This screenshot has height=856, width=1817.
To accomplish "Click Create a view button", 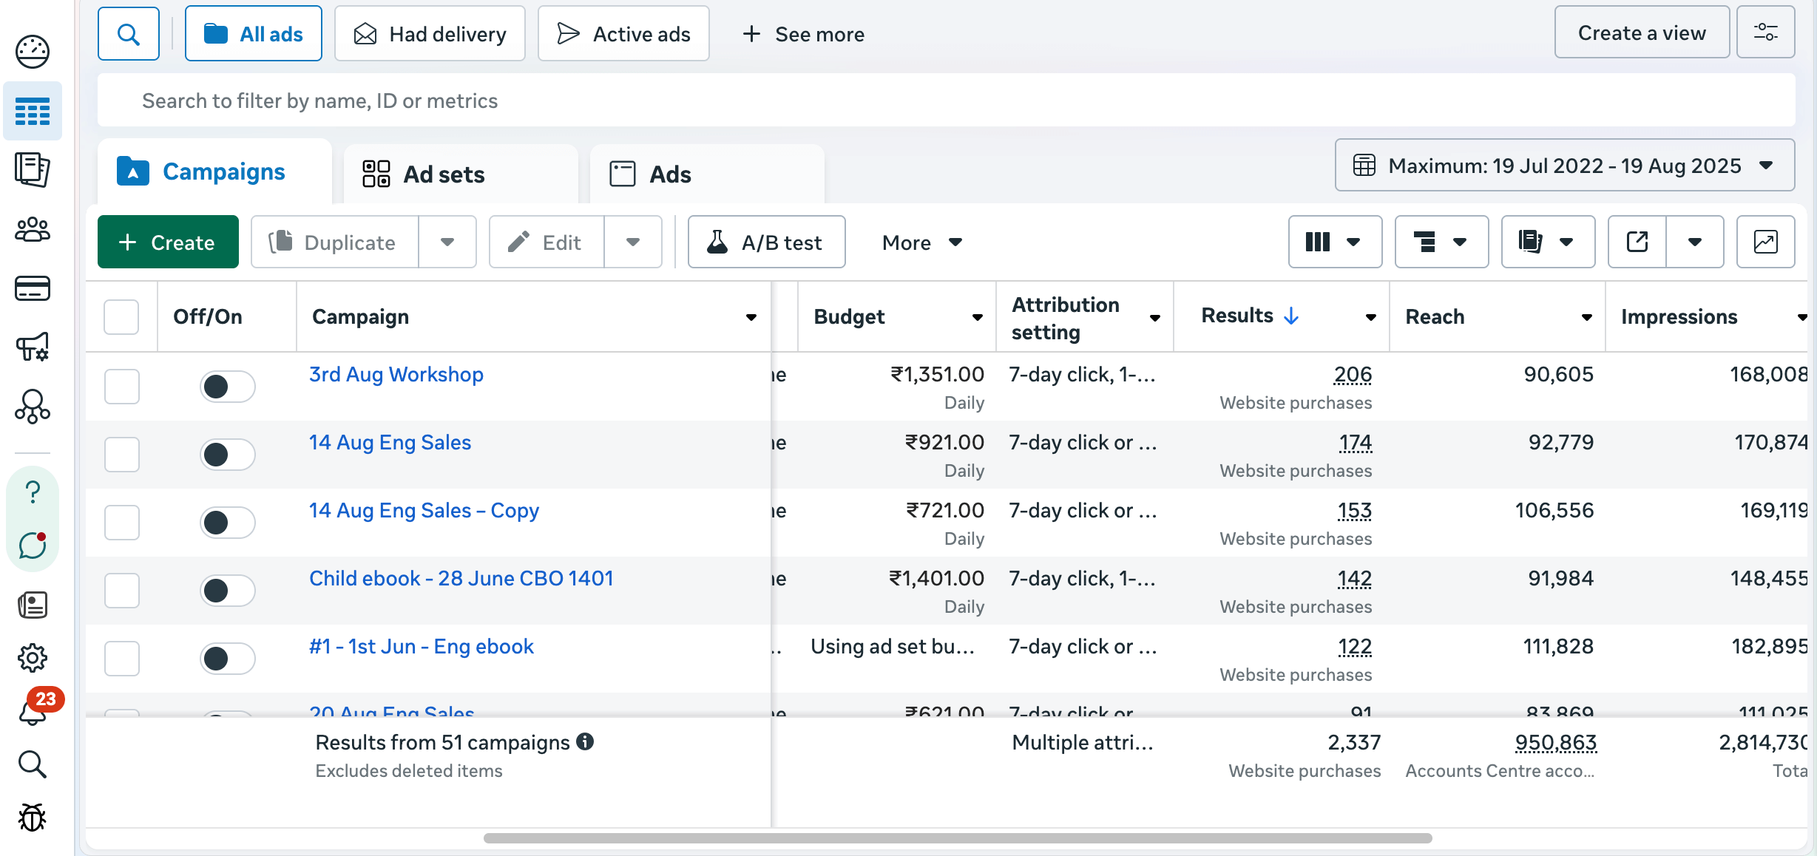I will coord(1642,33).
